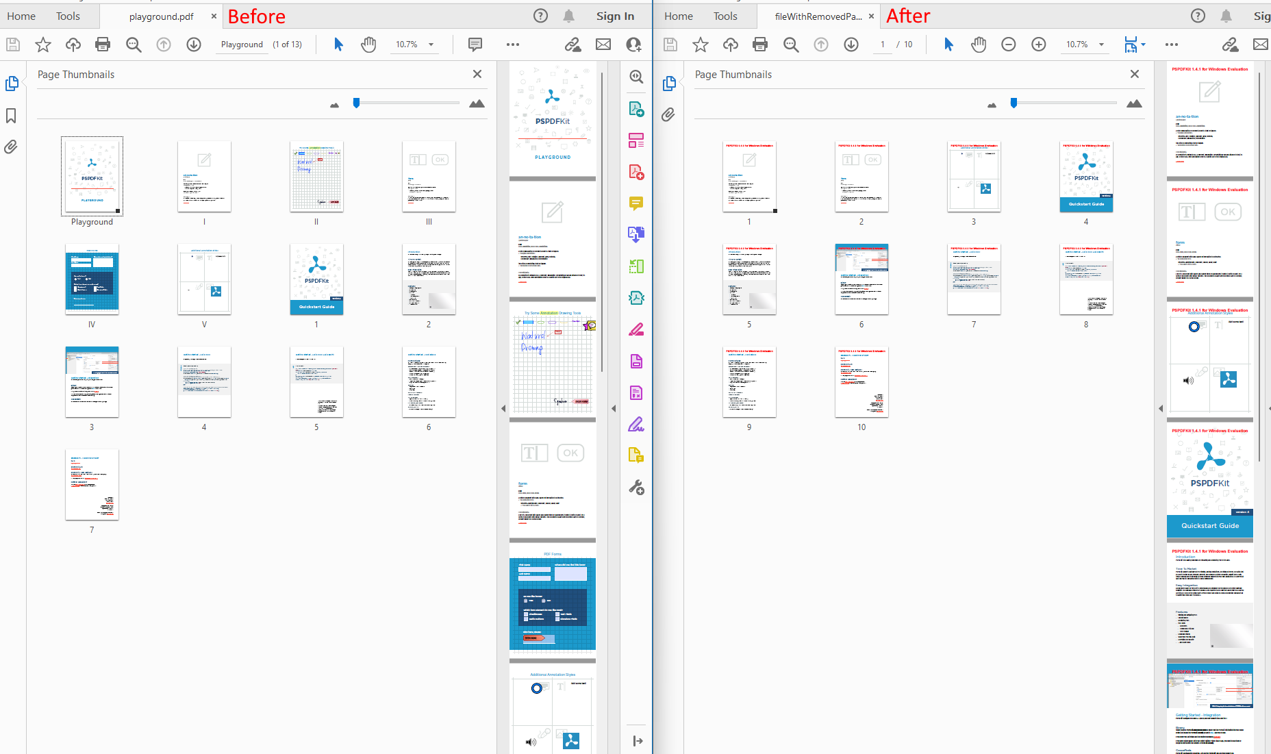Screen dimensions: 1271x754
Task: Open the fileWithRemovedPa... document tab
Action: (819, 15)
